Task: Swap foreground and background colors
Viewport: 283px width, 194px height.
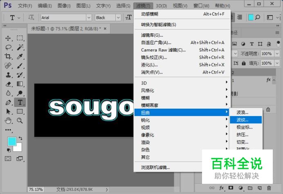Action: pos(20,138)
